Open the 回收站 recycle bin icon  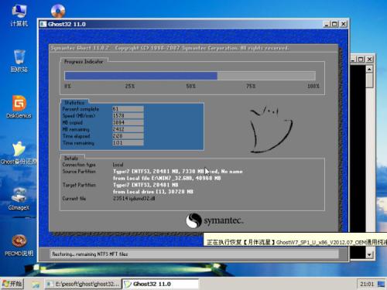[x=19, y=61]
